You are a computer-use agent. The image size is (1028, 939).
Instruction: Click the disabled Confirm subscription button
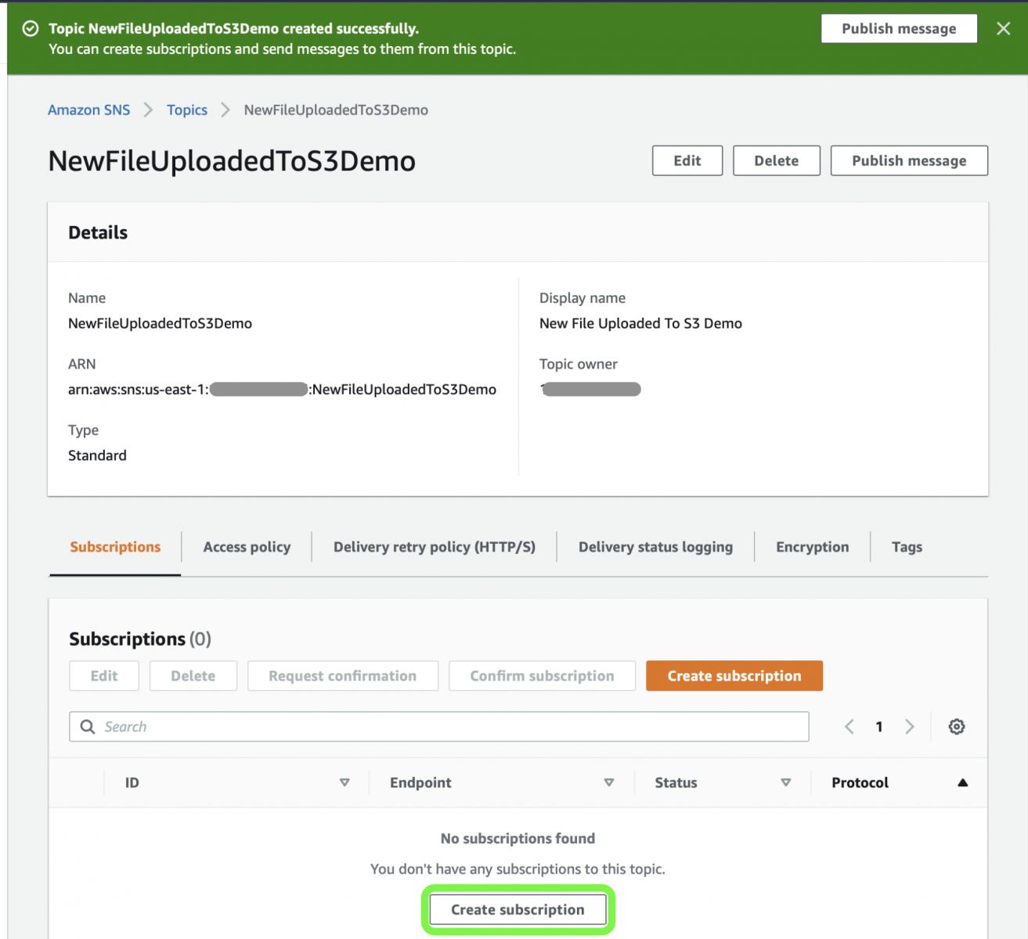coord(542,676)
